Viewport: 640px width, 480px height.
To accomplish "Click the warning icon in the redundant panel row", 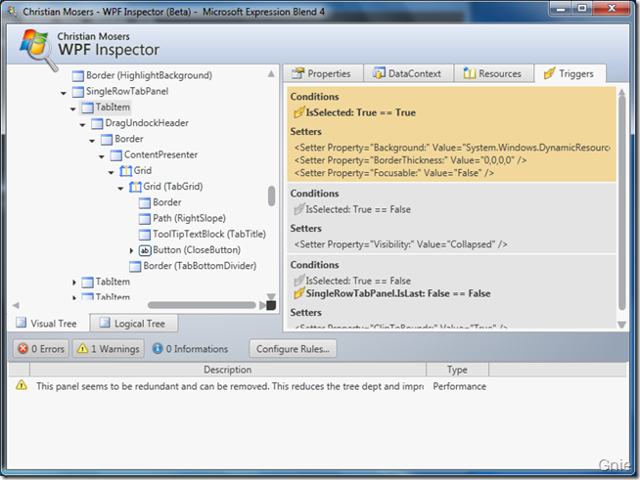I will pyautogui.click(x=22, y=385).
